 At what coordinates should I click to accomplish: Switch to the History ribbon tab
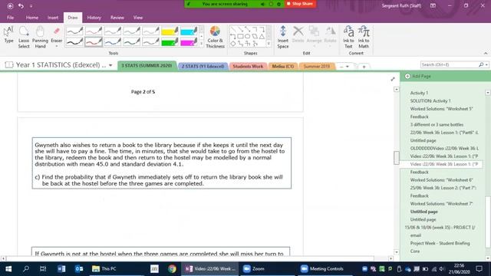pyautogui.click(x=94, y=18)
